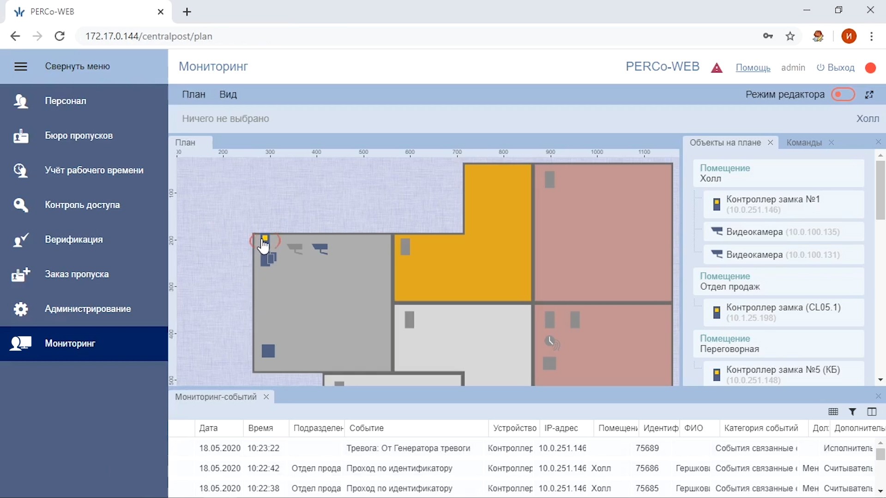Close the Мониторинг-событий tab

[x=266, y=397]
